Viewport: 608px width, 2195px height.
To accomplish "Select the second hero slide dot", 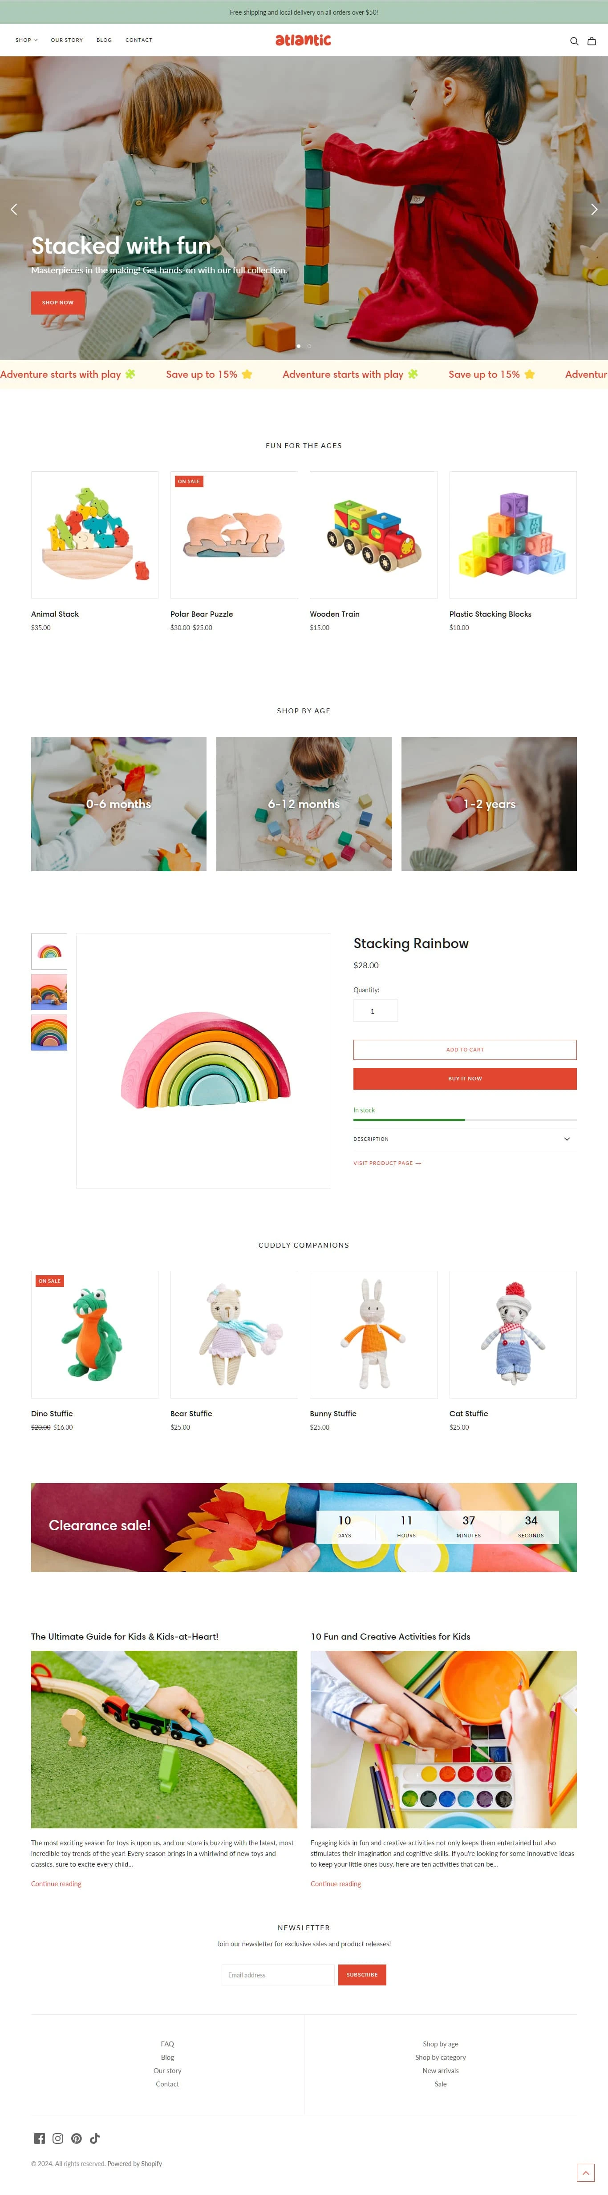I will point(309,346).
